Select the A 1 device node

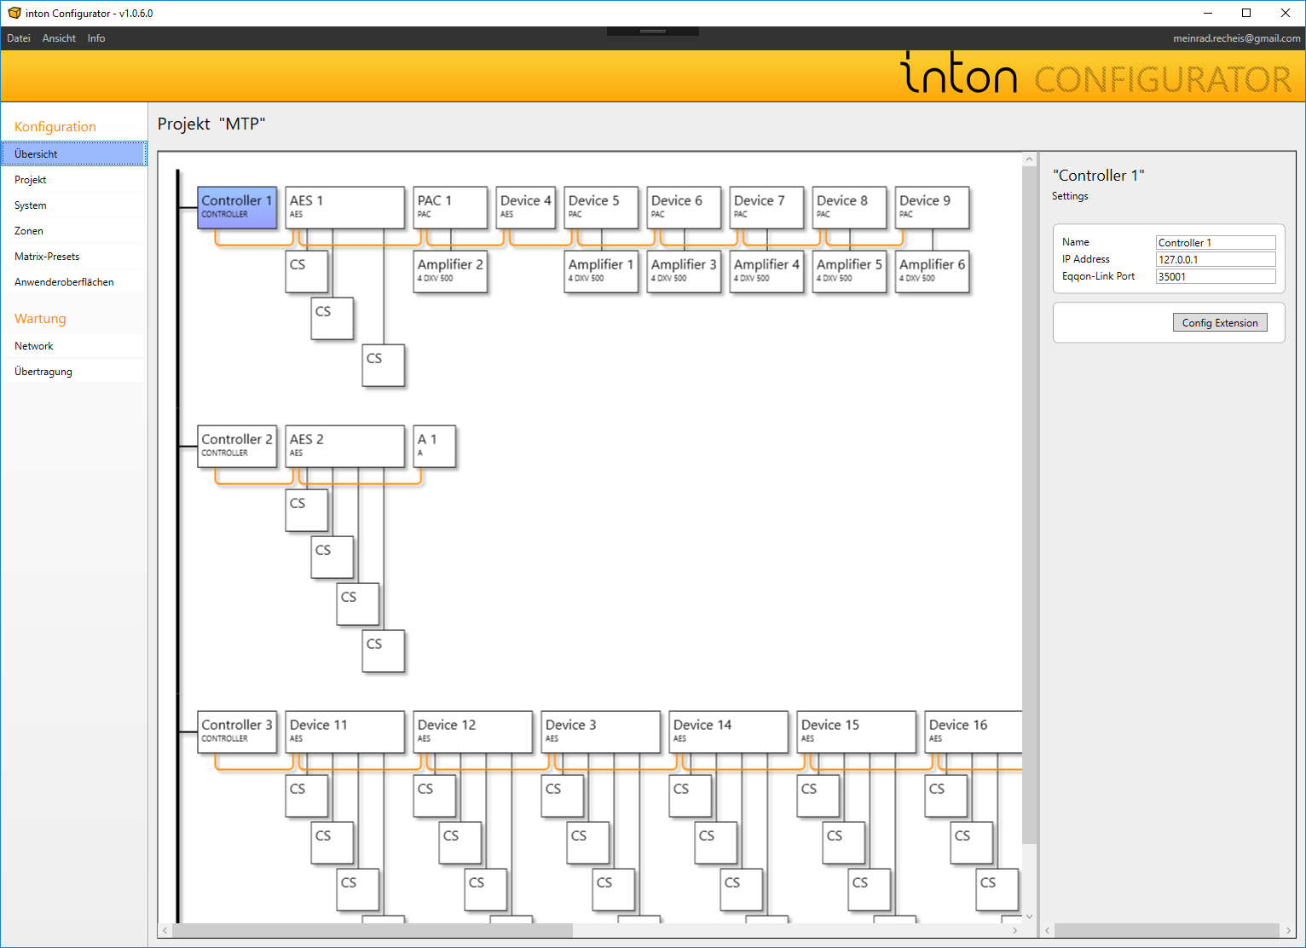(434, 446)
